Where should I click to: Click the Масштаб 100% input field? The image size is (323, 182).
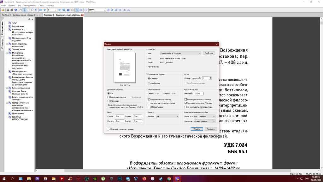[x=199, y=94]
